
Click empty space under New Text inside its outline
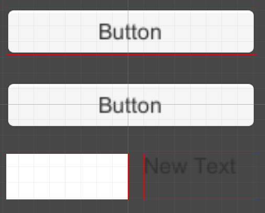[200, 187]
